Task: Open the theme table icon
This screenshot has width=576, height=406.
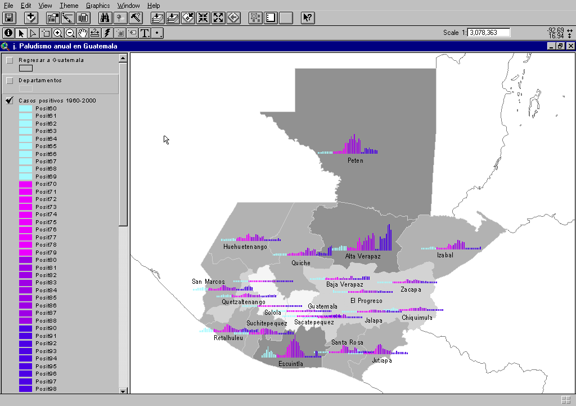Action: pos(83,17)
